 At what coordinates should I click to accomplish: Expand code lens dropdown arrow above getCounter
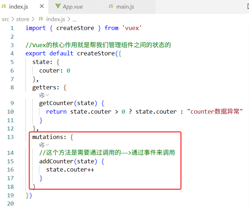point(47,95)
